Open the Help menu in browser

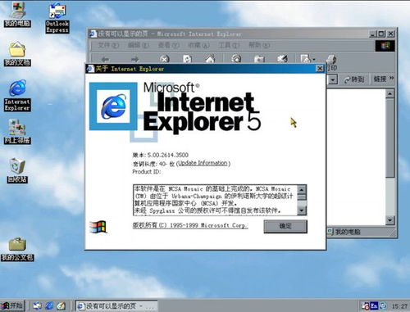click(258, 45)
